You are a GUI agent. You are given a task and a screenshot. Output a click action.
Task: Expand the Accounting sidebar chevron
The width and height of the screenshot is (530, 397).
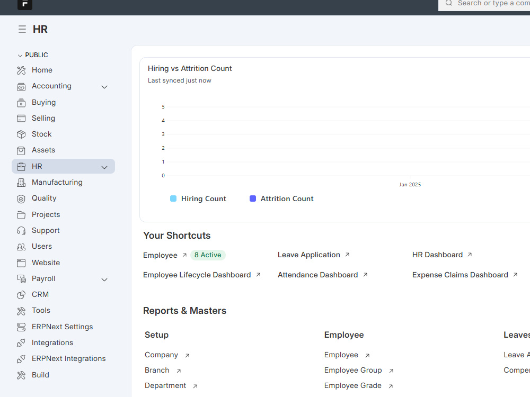(104, 87)
